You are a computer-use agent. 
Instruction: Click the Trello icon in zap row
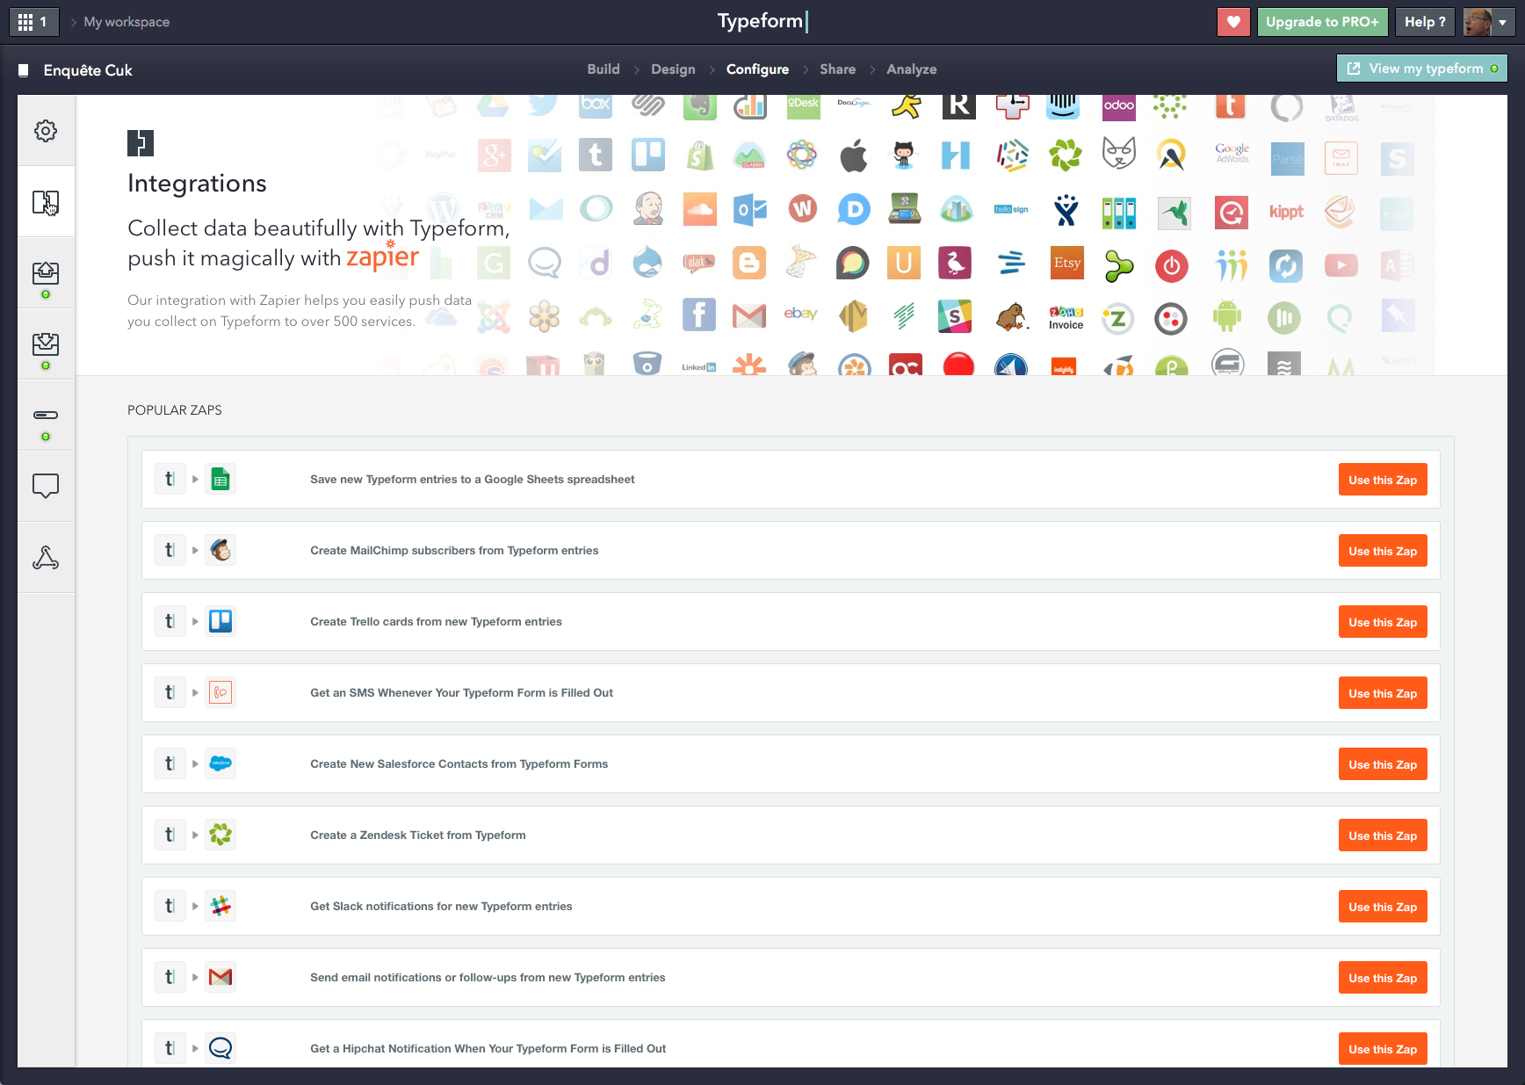pos(220,622)
